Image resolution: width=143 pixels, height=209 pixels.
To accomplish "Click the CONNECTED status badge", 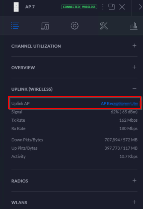I will click(x=71, y=7).
